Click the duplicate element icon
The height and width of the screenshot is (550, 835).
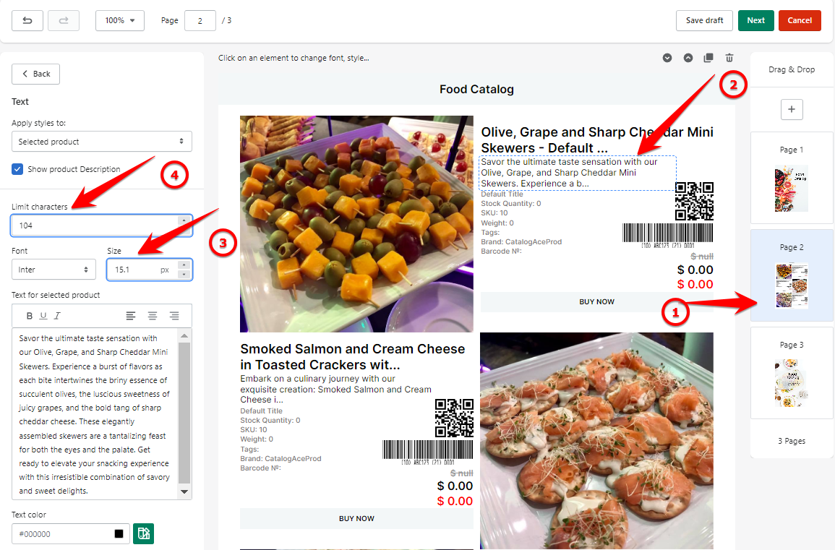(708, 58)
